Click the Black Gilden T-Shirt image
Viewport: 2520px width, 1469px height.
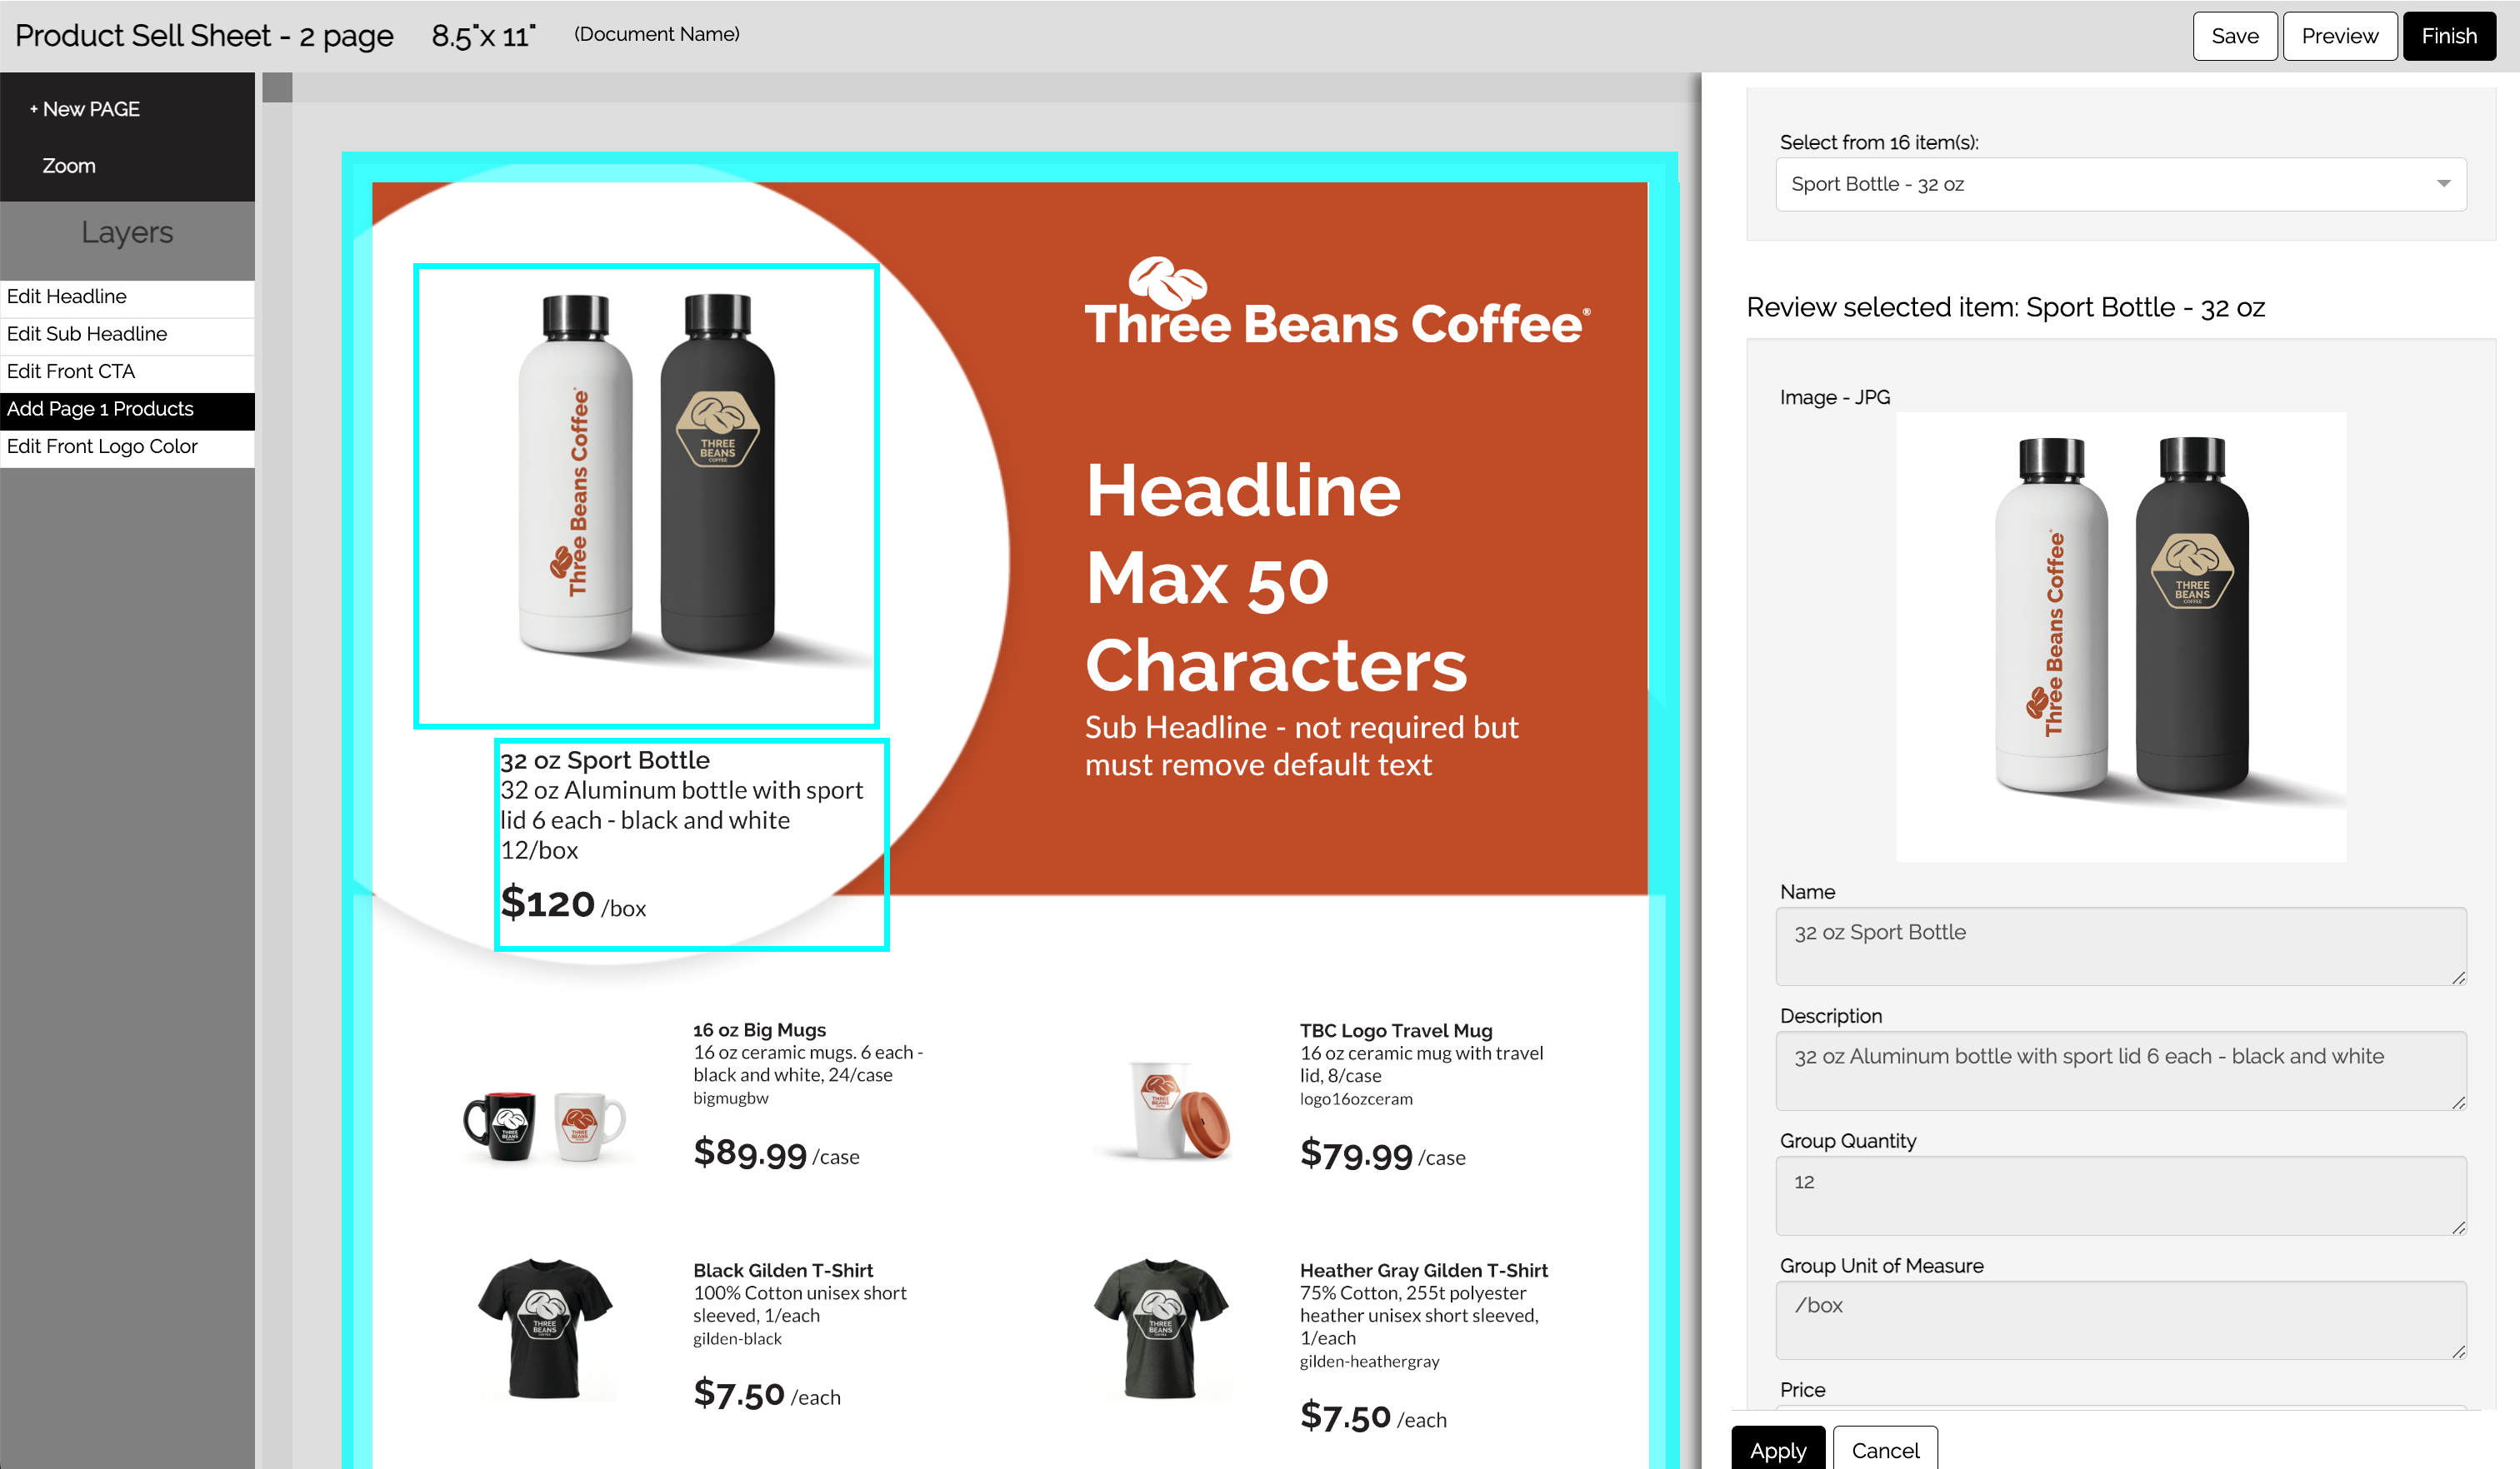pyautogui.click(x=545, y=1328)
